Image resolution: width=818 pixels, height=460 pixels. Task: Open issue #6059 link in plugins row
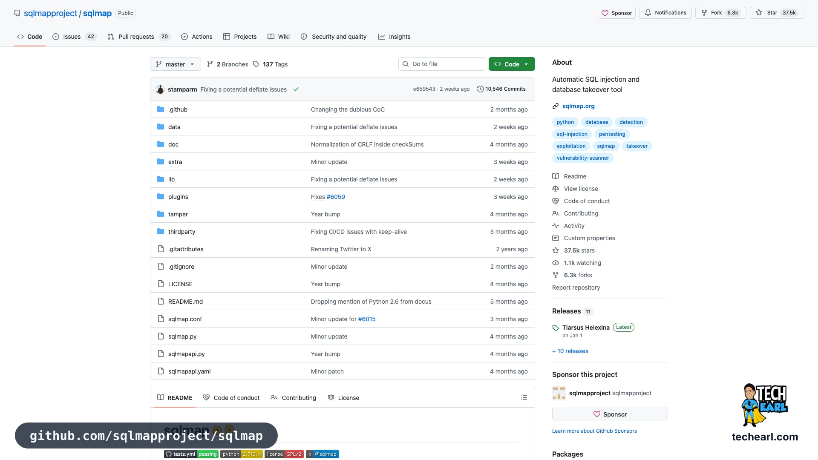click(336, 197)
